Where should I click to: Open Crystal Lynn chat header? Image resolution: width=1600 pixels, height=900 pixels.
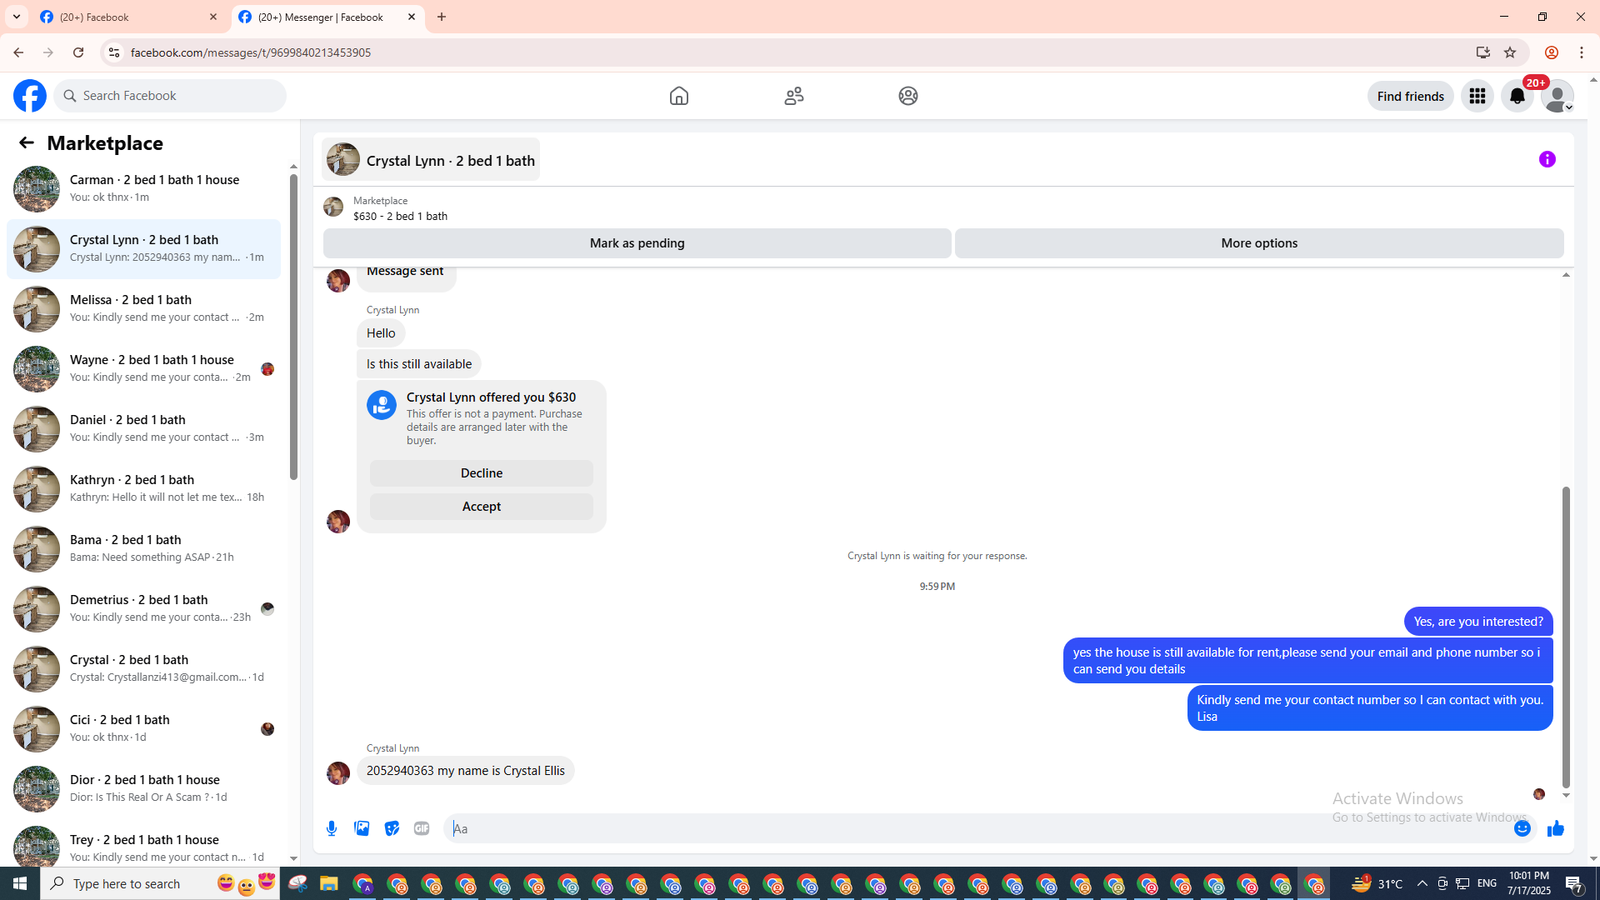[x=431, y=160]
